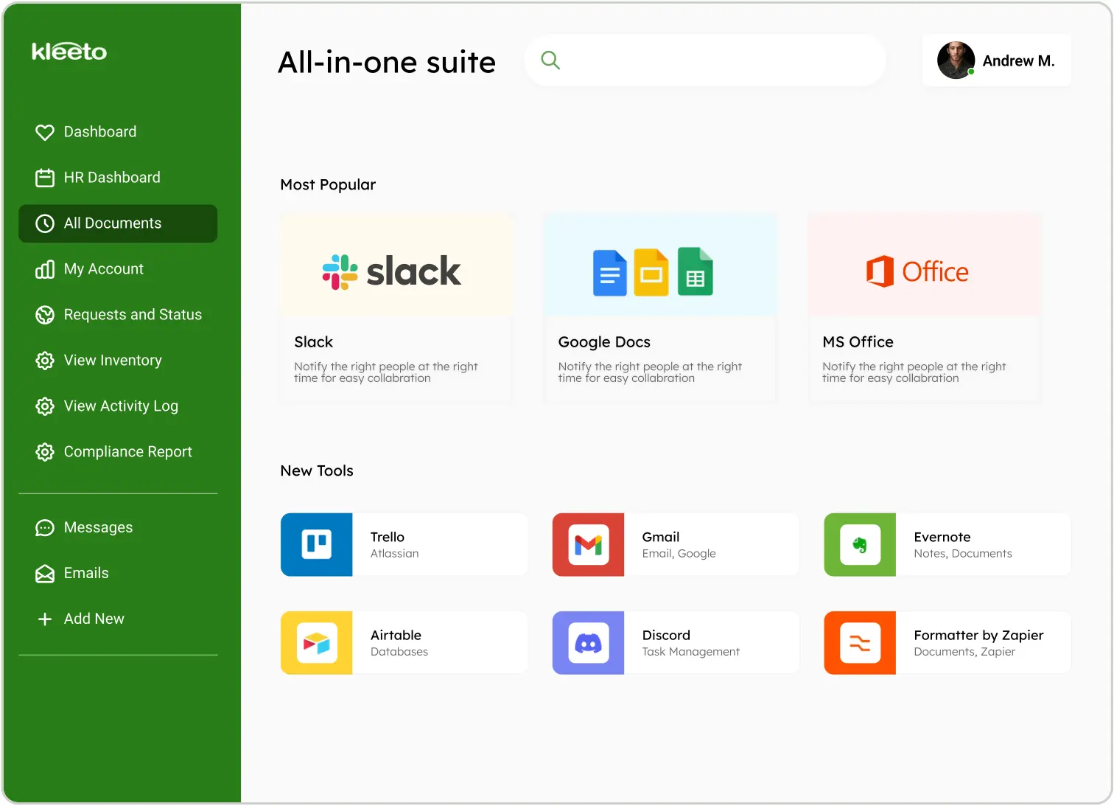Click the gear icon beside View Activity Log
This screenshot has height=806, width=1114.
pos(45,406)
